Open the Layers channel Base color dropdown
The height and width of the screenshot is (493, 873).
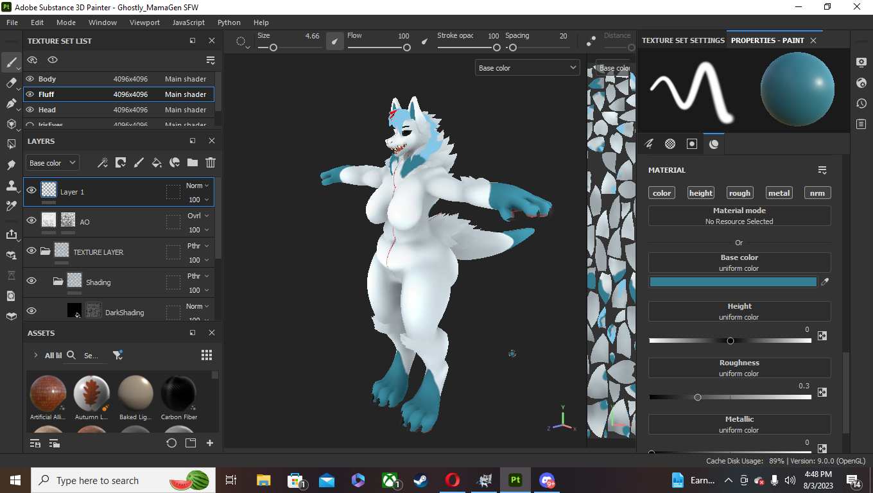pos(53,163)
